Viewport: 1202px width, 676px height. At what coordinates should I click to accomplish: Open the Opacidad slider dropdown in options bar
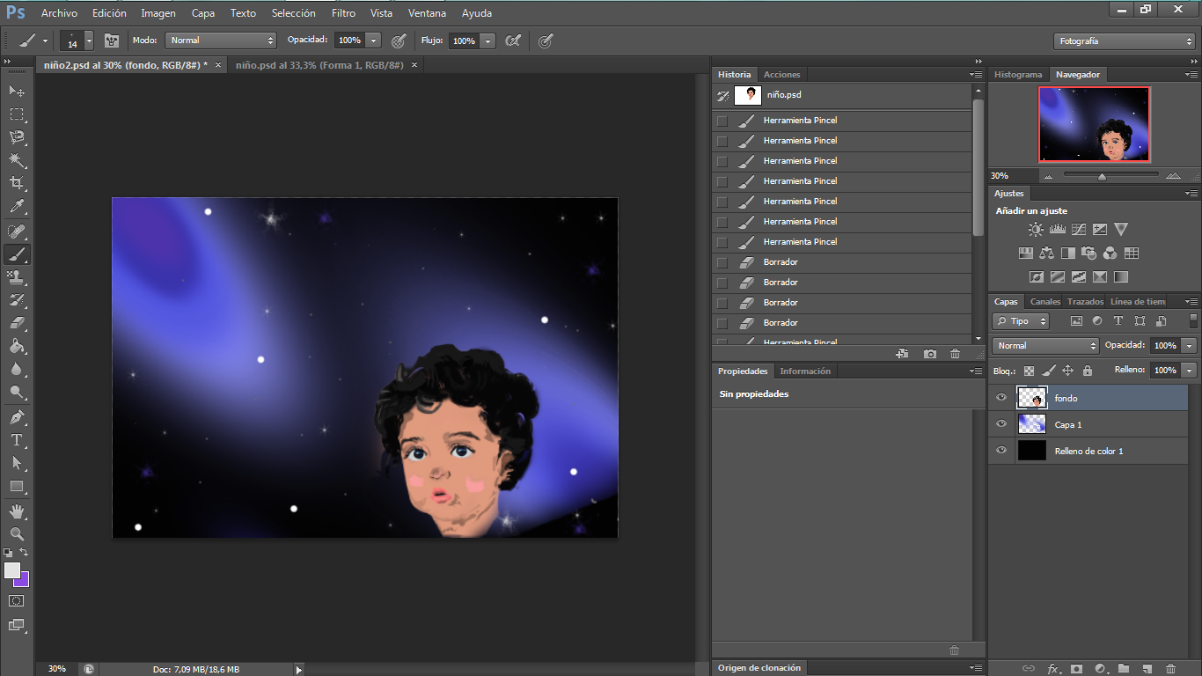point(374,40)
